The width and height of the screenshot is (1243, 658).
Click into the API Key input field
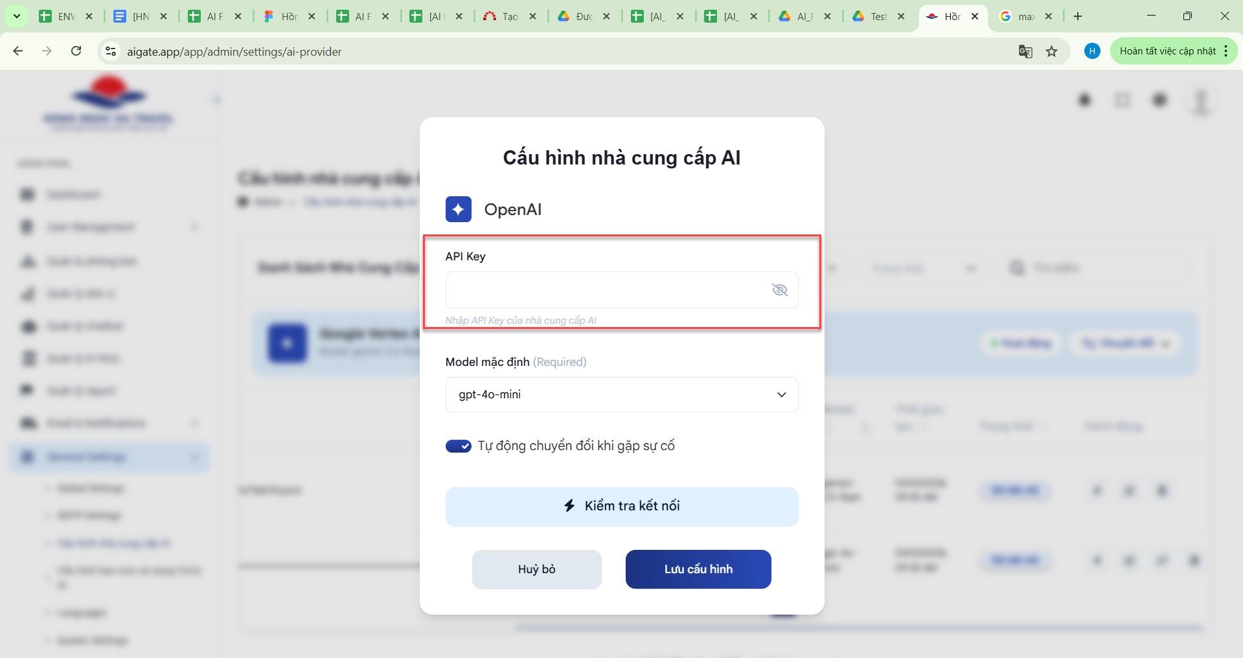pos(606,289)
